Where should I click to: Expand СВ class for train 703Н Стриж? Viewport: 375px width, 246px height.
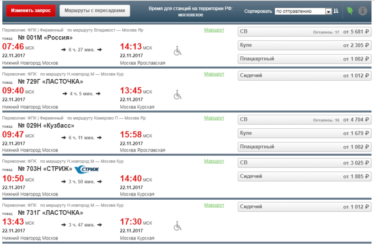pyautogui.click(x=304, y=163)
